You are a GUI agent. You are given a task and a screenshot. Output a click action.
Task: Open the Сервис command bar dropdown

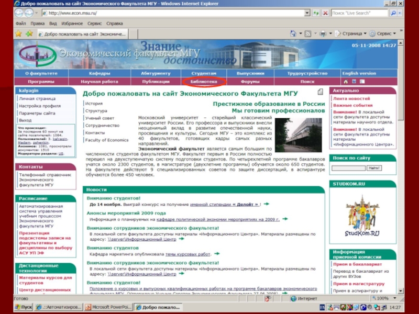pyautogui.click(x=382, y=33)
